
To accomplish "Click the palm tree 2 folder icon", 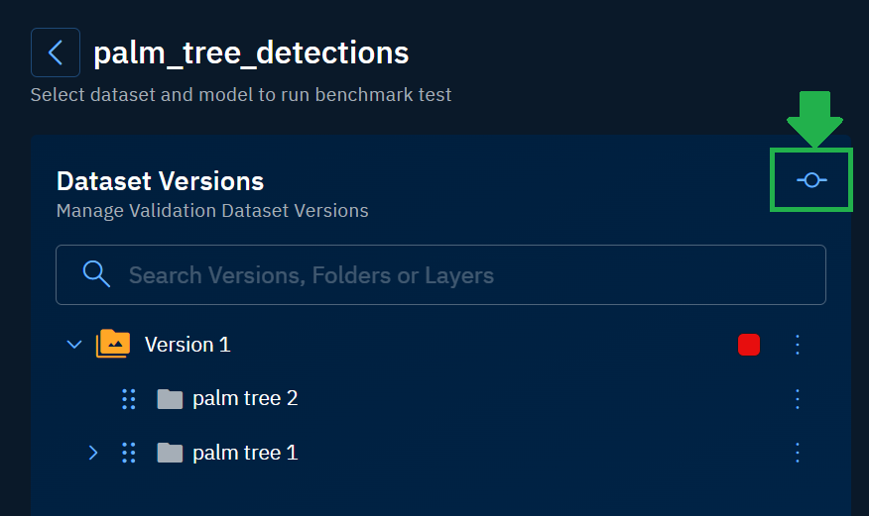I will pyautogui.click(x=171, y=398).
